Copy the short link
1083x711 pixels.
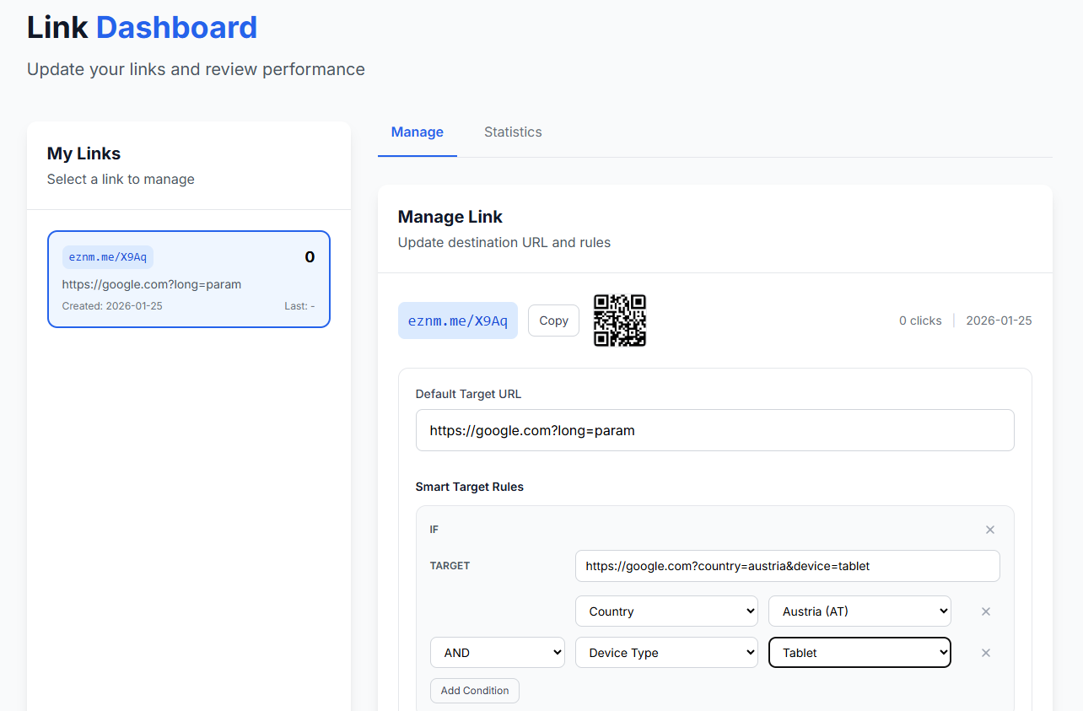[553, 320]
